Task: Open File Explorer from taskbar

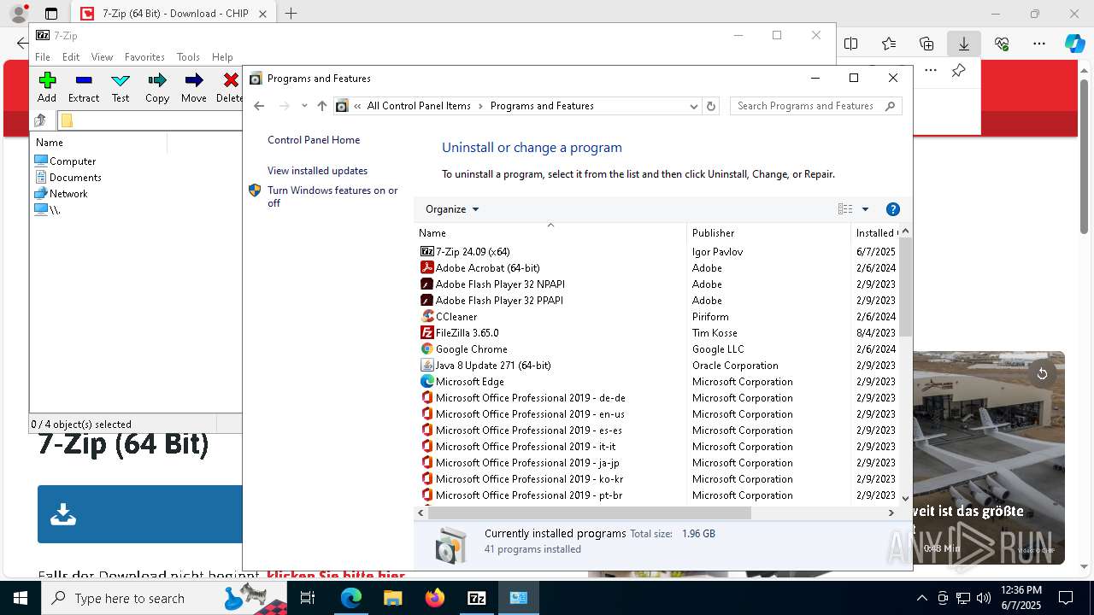Action: (x=392, y=598)
